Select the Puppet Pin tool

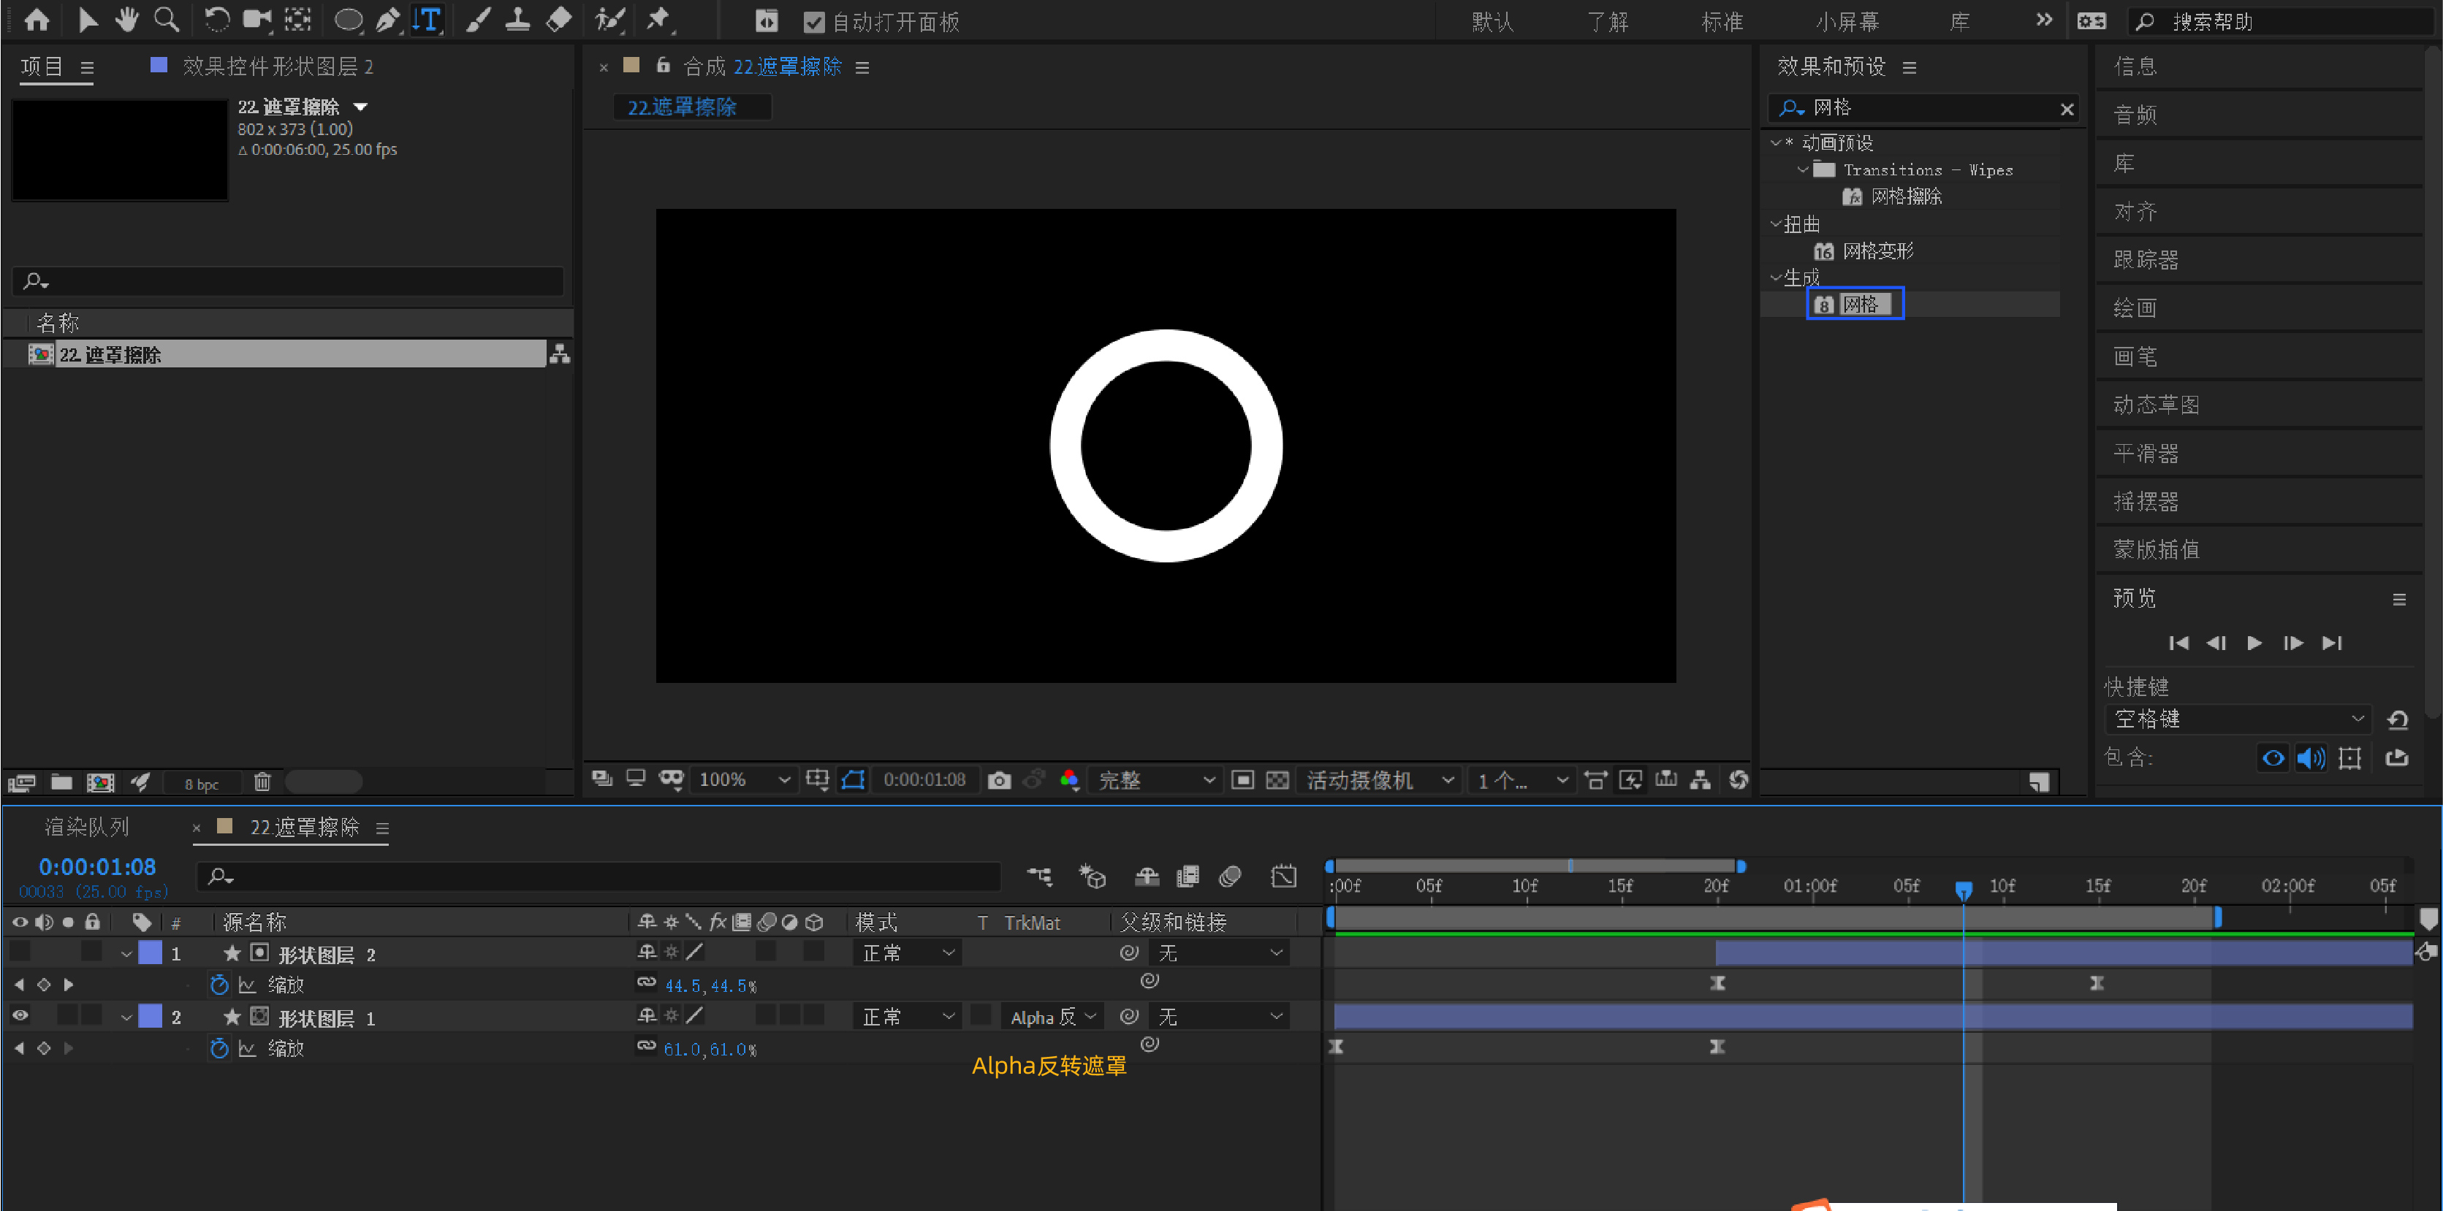pos(658,20)
